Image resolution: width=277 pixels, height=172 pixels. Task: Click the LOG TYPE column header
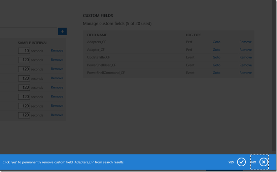point(193,35)
